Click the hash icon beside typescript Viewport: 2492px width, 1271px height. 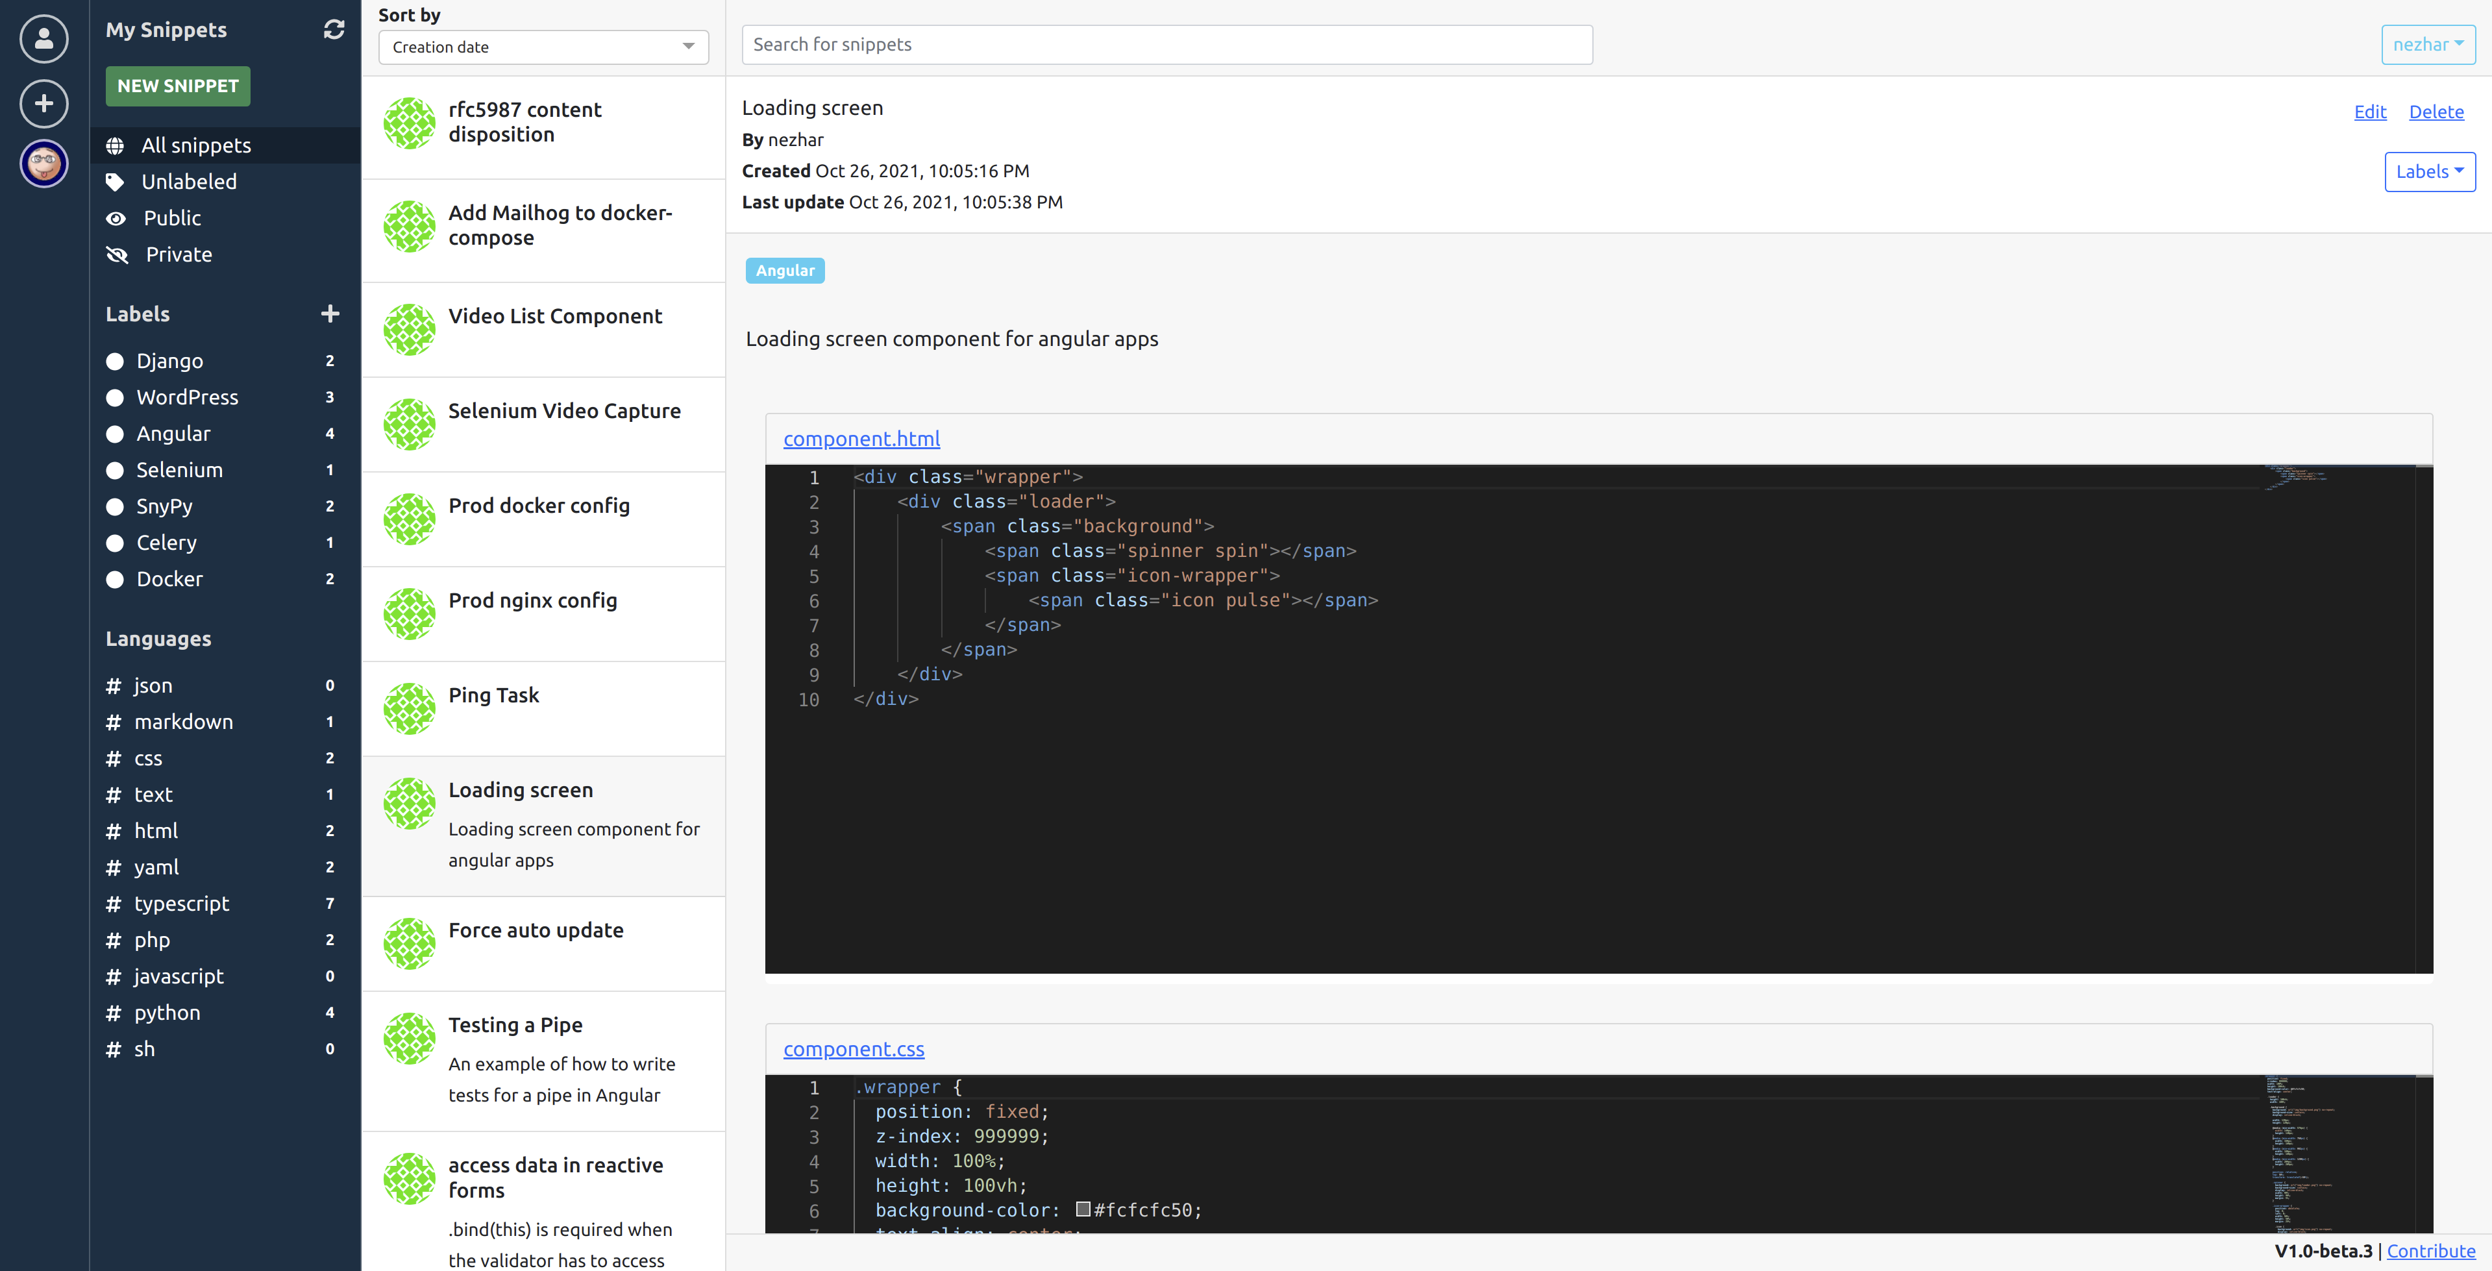[x=113, y=904]
